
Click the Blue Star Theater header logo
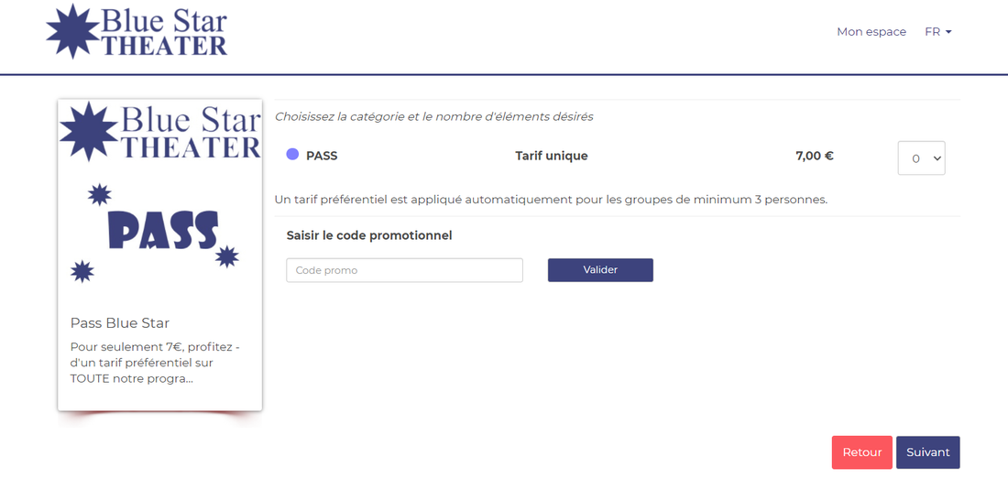[x=137, y=32]
